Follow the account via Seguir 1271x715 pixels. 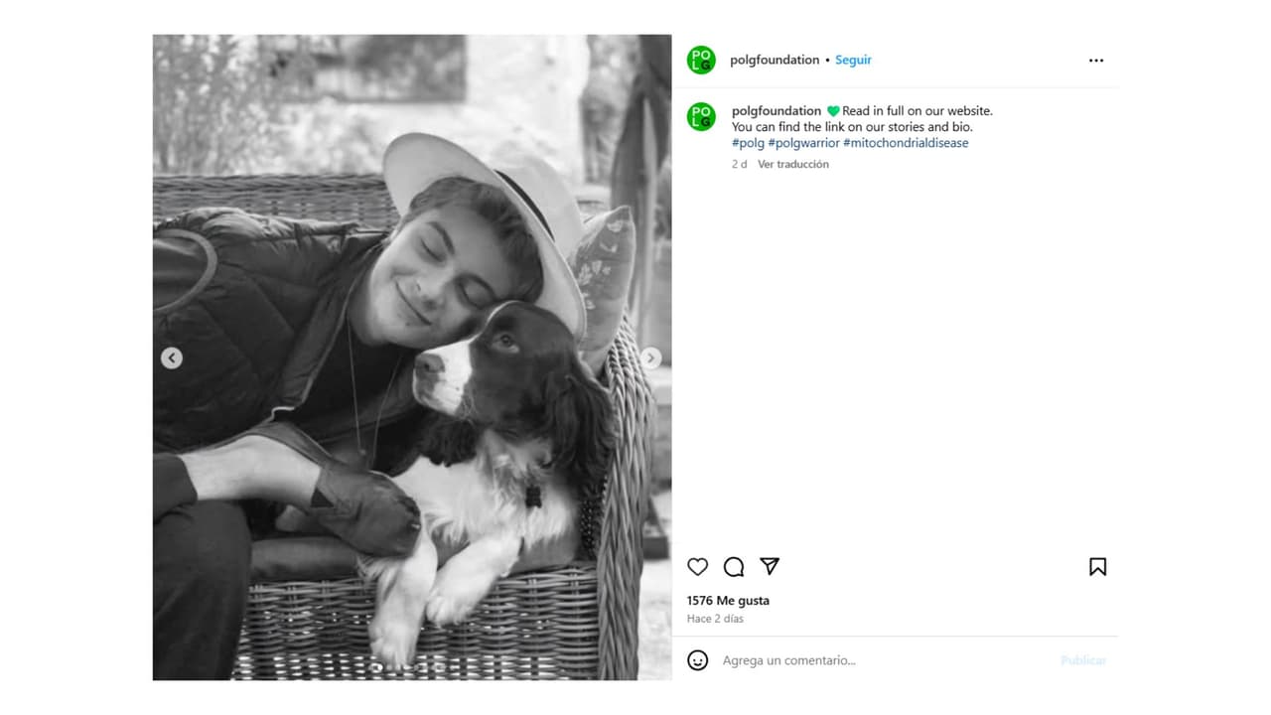(x=853, y=61)
